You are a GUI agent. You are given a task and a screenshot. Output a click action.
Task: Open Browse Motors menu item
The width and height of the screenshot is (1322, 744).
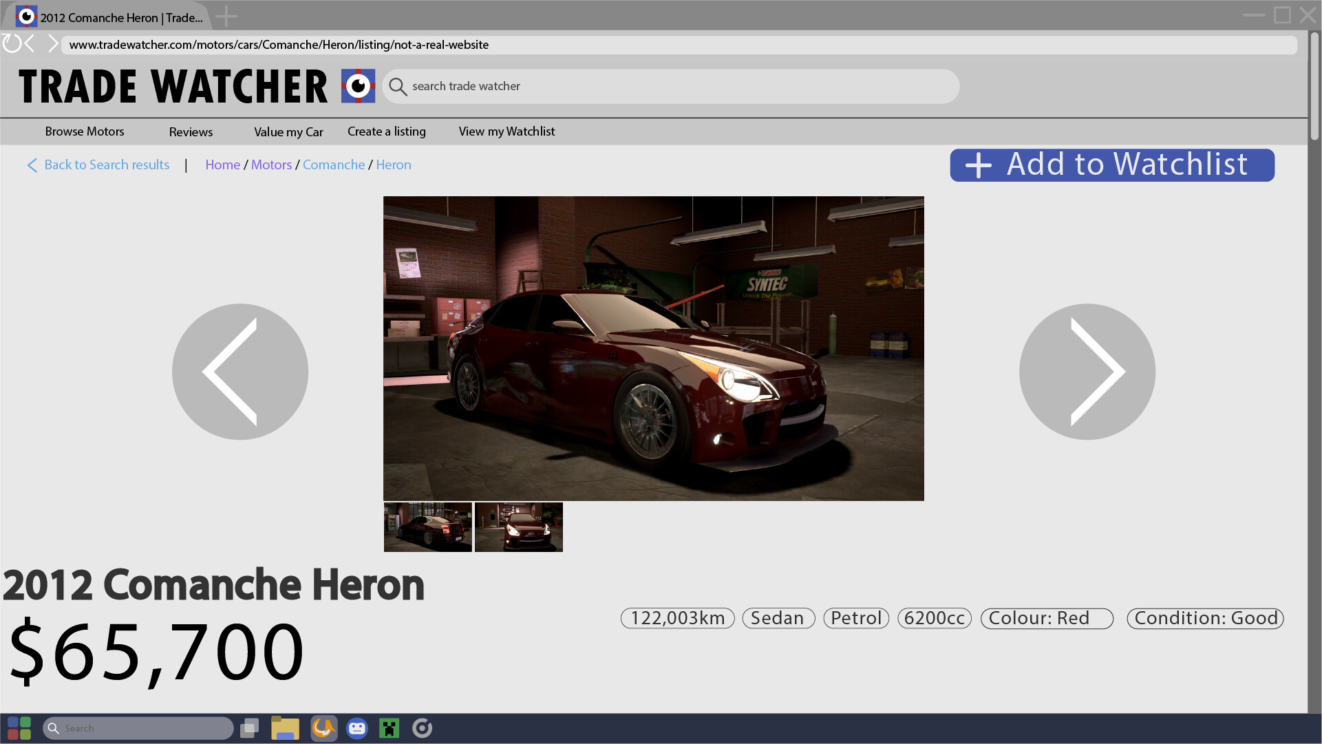[85, 131]
